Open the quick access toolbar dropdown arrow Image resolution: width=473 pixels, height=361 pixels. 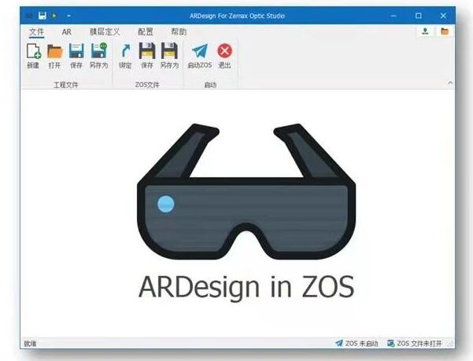tap(68, 16)
